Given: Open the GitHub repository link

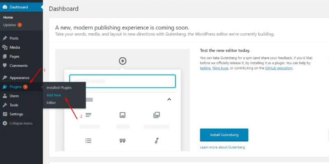Looking at the screenshot, I should [x=279, y=68].
